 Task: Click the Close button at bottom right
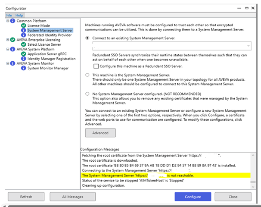[233, 197]
